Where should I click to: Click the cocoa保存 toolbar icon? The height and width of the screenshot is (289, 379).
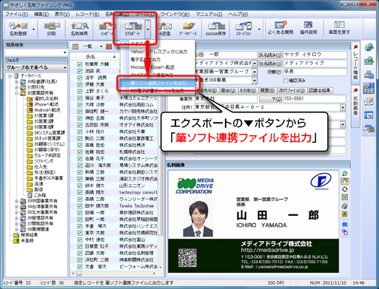216,29
